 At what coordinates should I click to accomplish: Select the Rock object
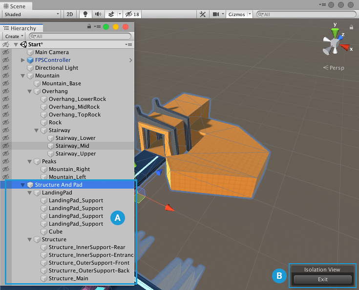(55, 122)
